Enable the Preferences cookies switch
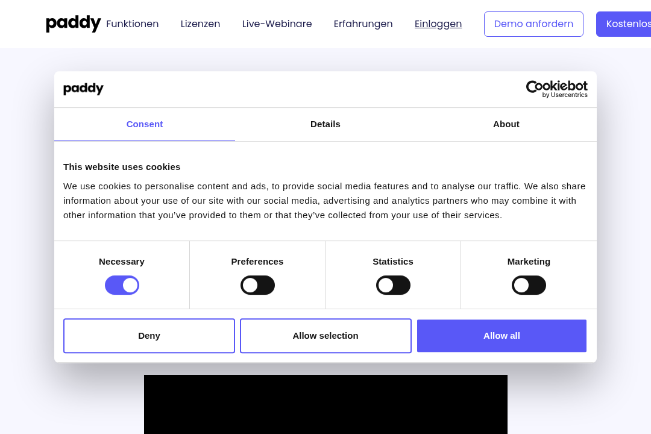 pos(257,285)
